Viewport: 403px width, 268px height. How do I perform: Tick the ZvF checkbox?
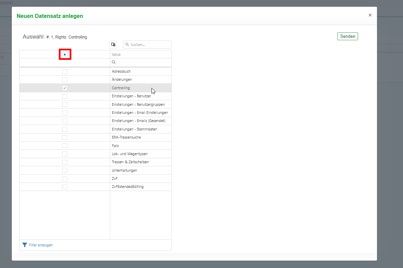65,178
